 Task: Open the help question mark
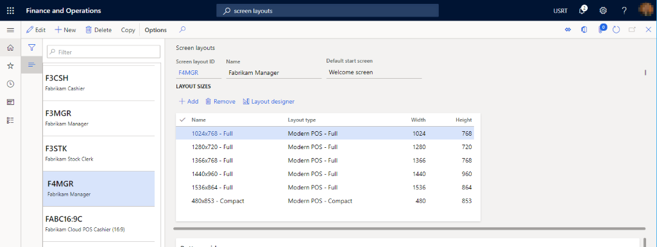624,10
